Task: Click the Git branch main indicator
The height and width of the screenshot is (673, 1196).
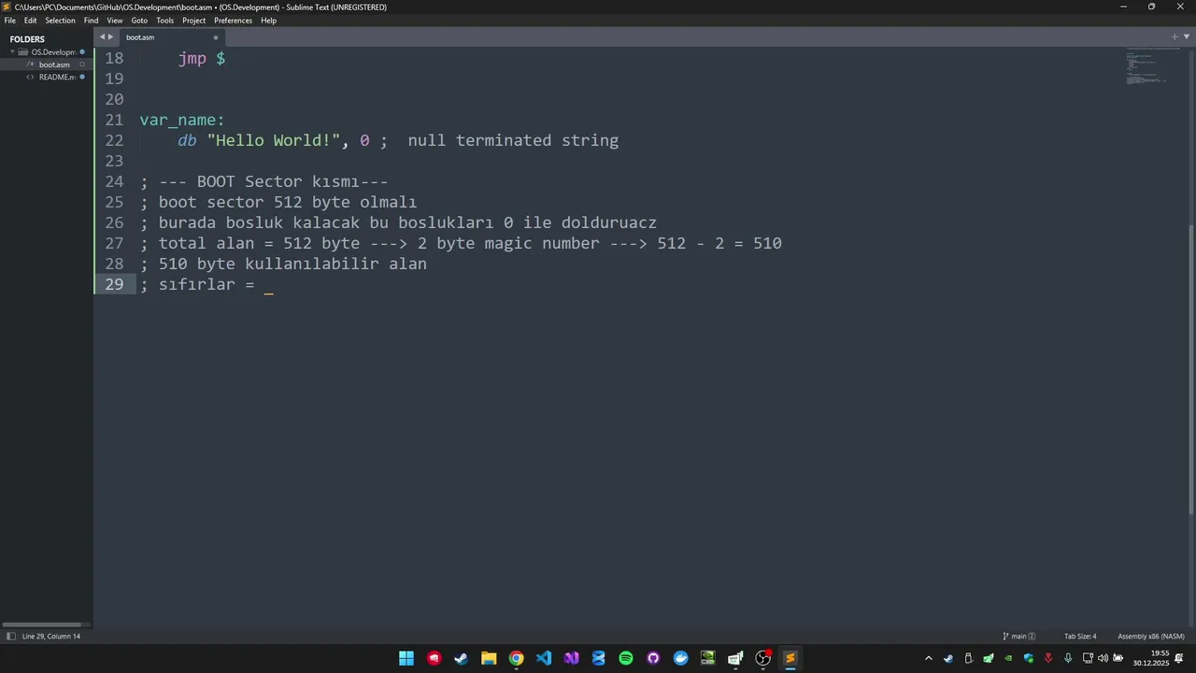Action: [x=1019, y=637]
